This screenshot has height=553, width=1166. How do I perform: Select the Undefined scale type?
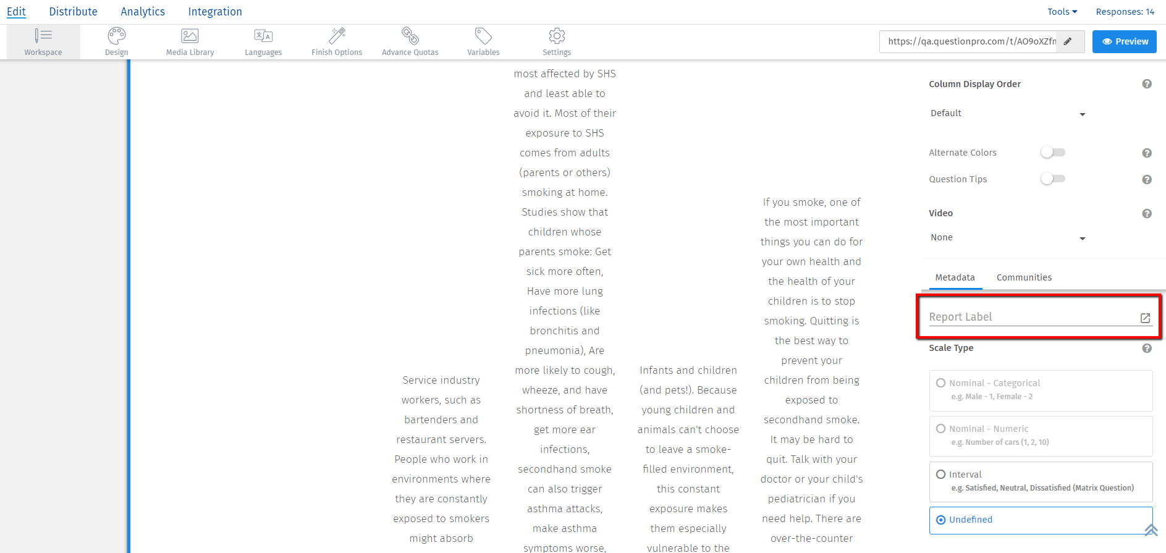click(x=1041, y=520)
